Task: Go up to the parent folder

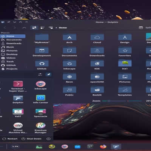Action: tap(24, 28)
